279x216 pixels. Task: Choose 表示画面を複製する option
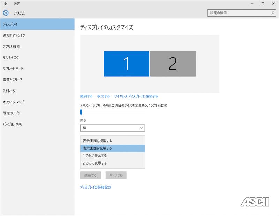pos(112,141)
